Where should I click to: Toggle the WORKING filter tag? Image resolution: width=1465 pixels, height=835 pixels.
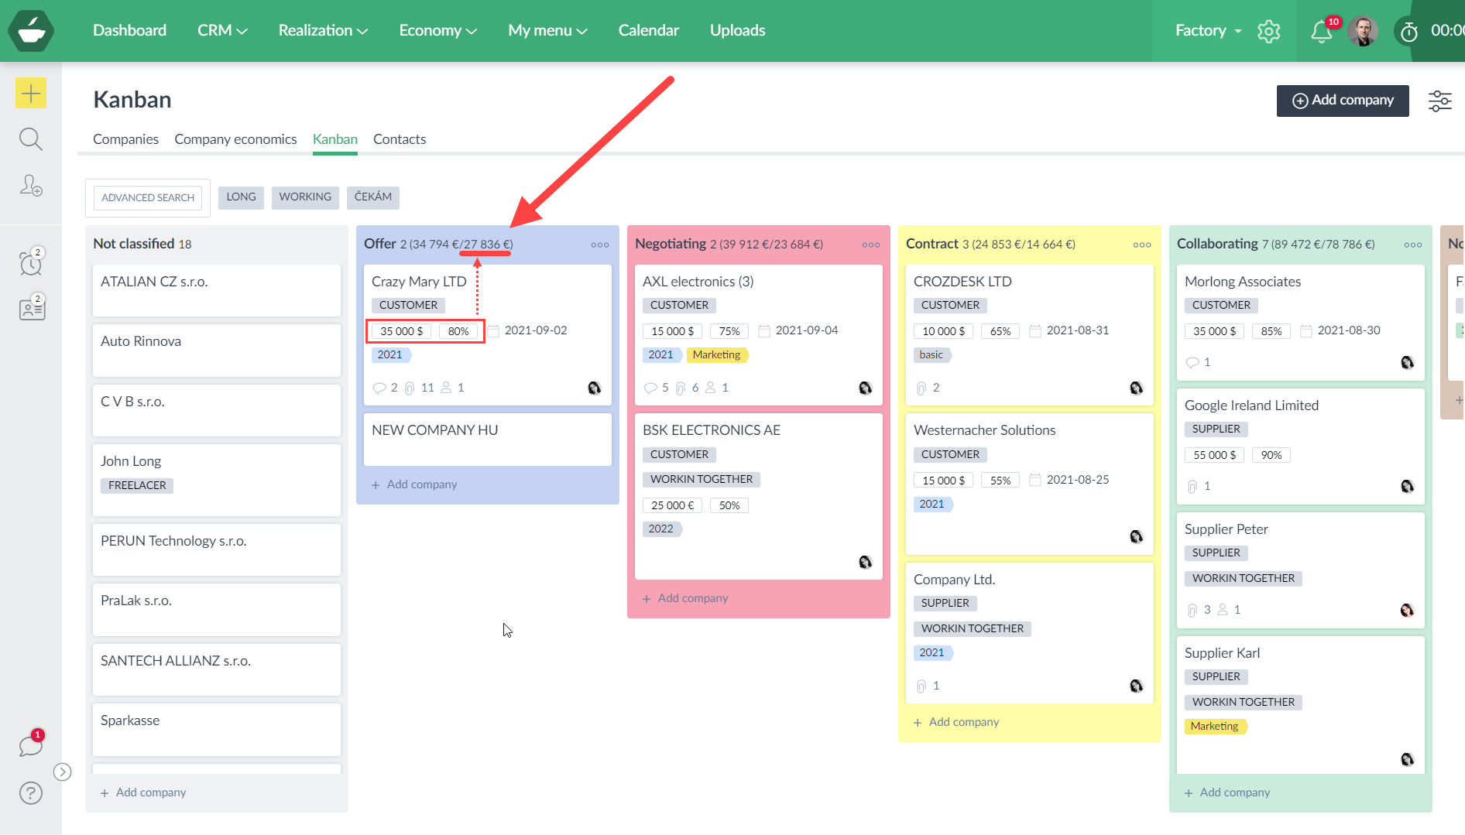tap(305, 197)
